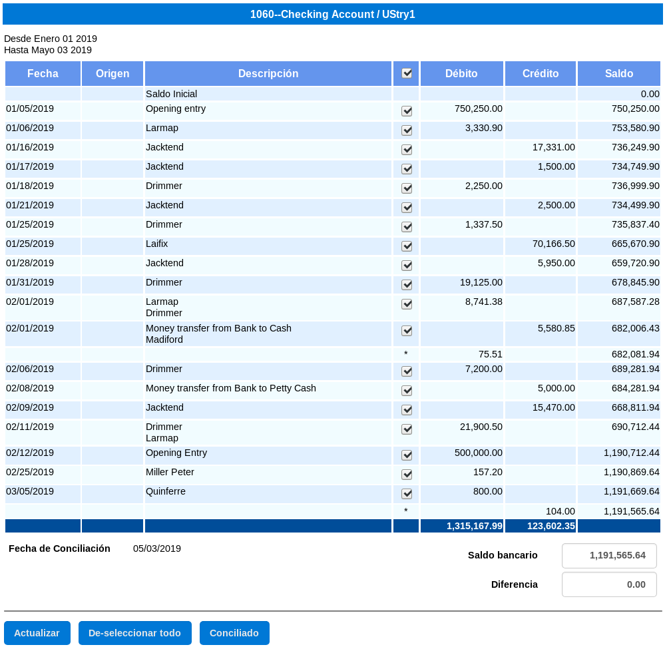The image size is (665, 647).
Task: Uncheck the Opening entry 01/05/2019 checkbox
Action: 407,111
